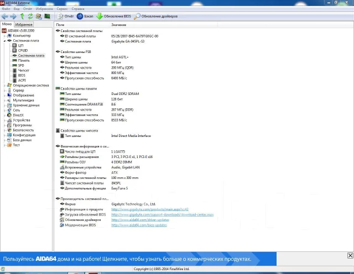The image size is (354, 274).
Task: Click the Forward arrow toolbar icon
Action: pos(13,16)
